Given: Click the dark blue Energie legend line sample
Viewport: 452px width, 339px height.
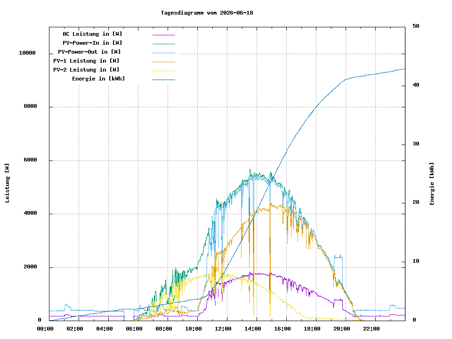Looking at the screenshot, I should (x=164, y=80).
